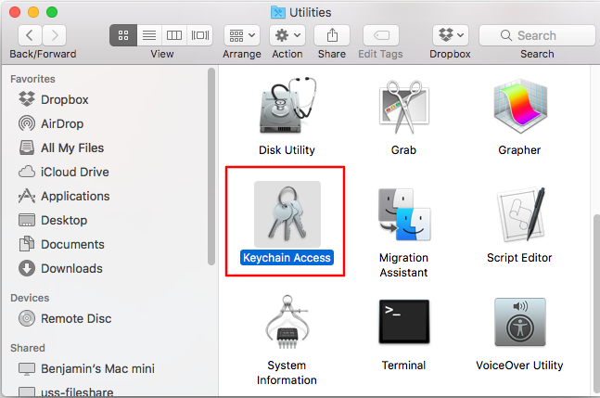Open the Dropbox toolbar dropdown
The height and width of the screenshot is (398, 600).
tap(451, 35)
